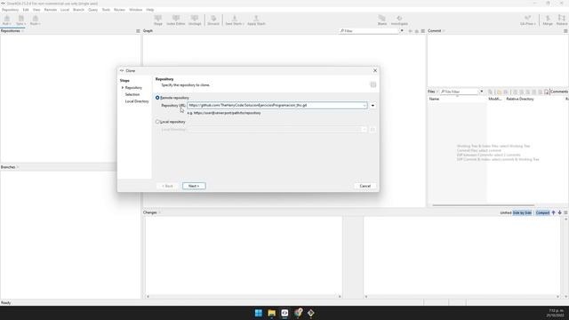This screenshot has height=320, width=569.
Task: Sort by the Name column header
Action: click(434, 99)
